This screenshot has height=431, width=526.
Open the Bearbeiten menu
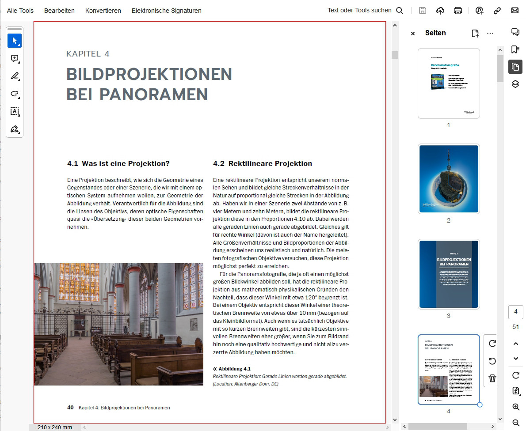pos(59,11)
